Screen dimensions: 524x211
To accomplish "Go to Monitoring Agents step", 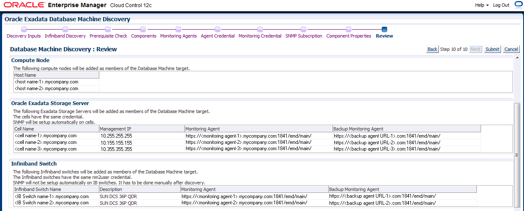I will 179,36.
